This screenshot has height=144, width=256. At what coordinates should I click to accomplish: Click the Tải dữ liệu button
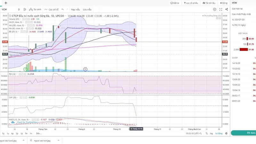210,3
